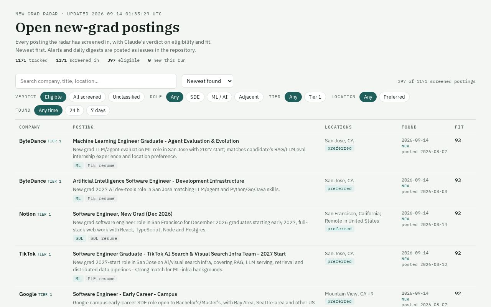Click the Company column header
491x307 pixels.
[30, 127]
